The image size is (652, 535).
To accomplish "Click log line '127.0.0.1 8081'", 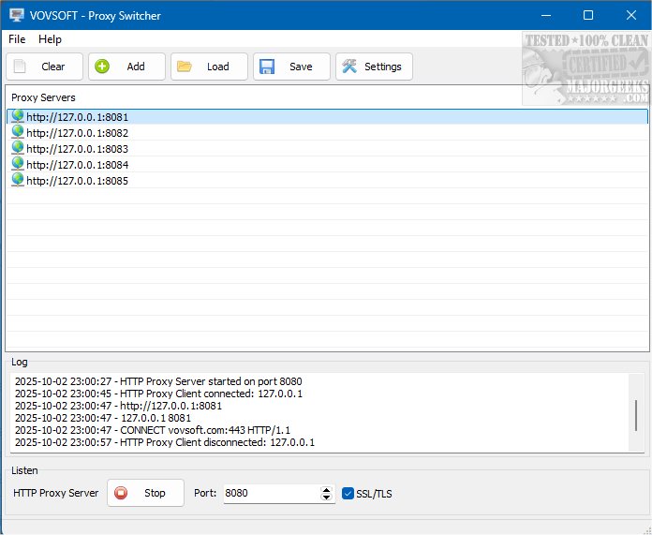I will pos(103,418).
